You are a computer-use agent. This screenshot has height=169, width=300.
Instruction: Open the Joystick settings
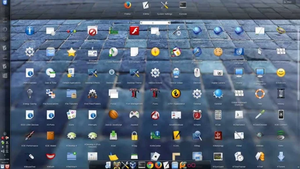(134, 115)
